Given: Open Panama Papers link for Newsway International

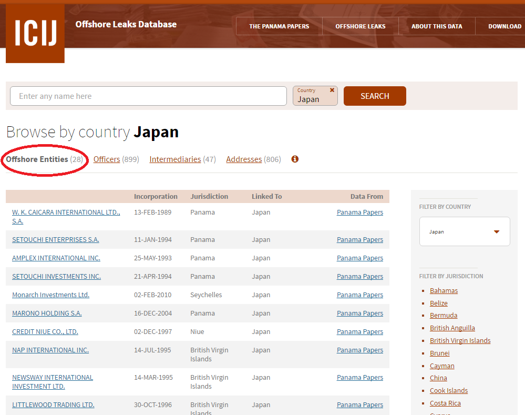Looking at the screenshot, I should pyautogui.click(x=360, y=378).
